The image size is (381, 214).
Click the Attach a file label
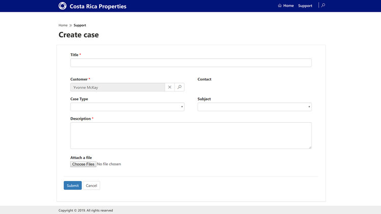[81, 158]
